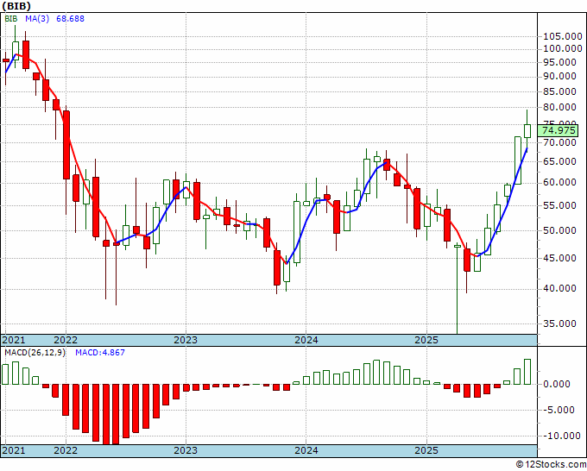Click the MACD(26,12,9) indicator label
Screen dimensions: 587x471
pos(35,353)
